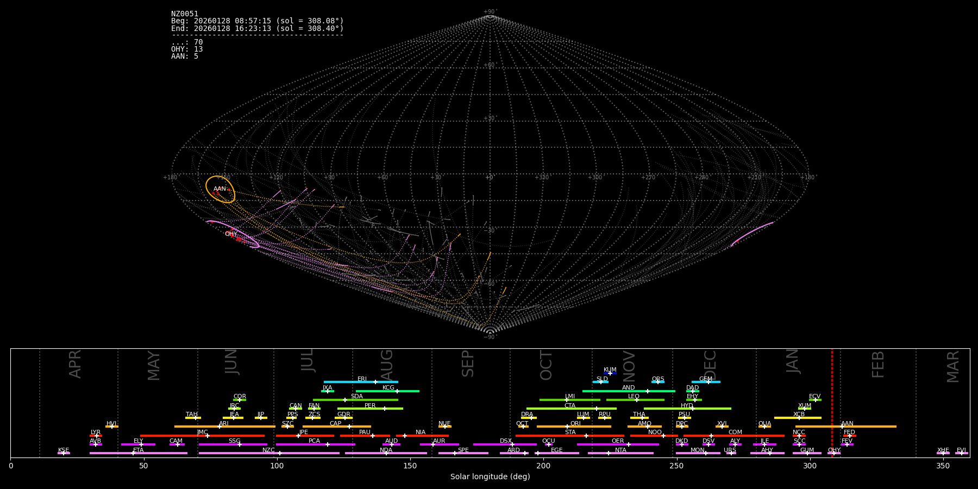The image size is (978, 489).
Task: Click the 350 tick on solar longitude axis
Action: pos(943,466)
